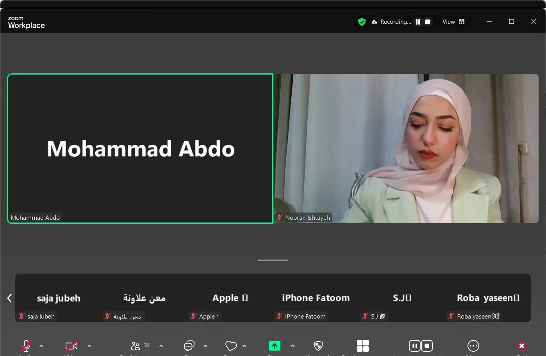Open audio options arrow beside microphone
This screenshot has width=546, height=356.
pyautogui.click(x=41, y=346)
